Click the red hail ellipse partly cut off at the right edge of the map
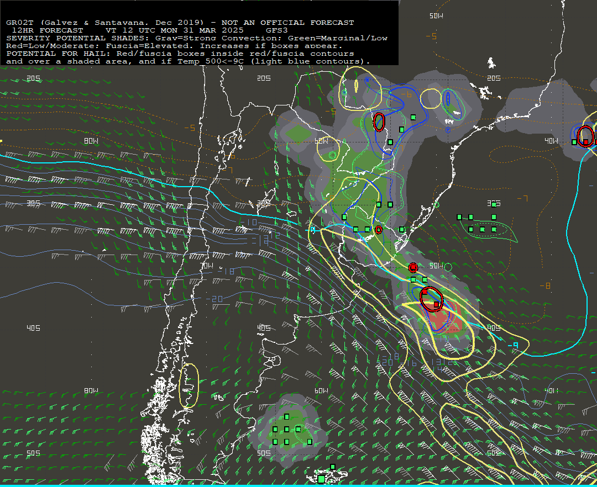This screenshot has width=597, height=487. point(585,136)
